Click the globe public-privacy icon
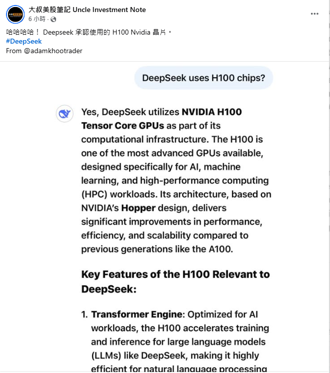The width and height of the screenshot is (330, 373). (54, 19)
